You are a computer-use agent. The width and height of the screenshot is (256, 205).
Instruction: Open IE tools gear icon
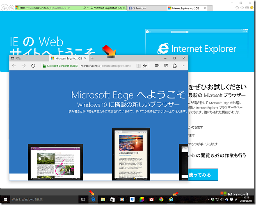point(247,8)
